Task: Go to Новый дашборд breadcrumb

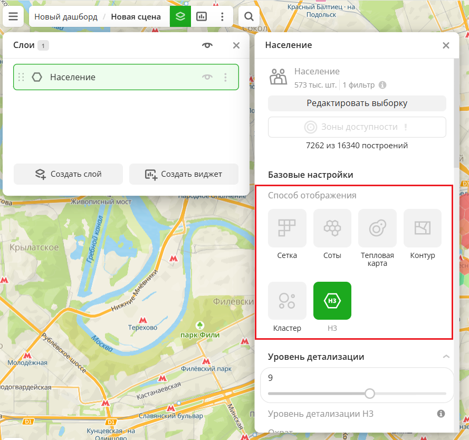Action: tap(66, 17)
